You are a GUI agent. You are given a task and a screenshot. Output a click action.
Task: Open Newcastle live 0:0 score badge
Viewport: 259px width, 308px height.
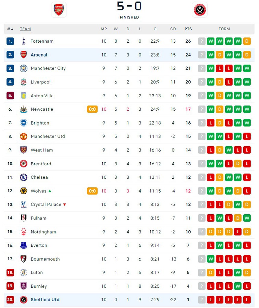(x=92, y=109)
